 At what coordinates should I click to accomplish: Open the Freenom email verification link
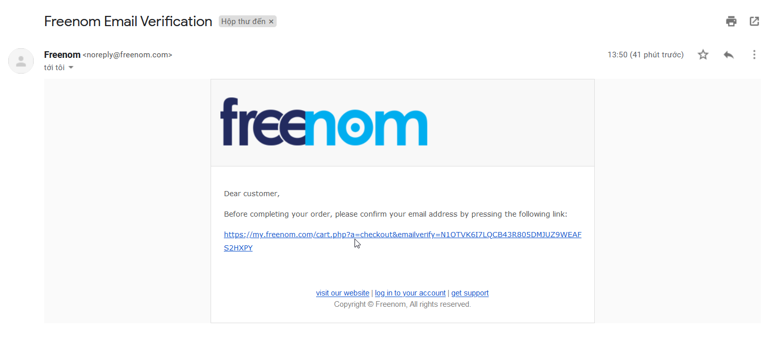click(403, 235)
